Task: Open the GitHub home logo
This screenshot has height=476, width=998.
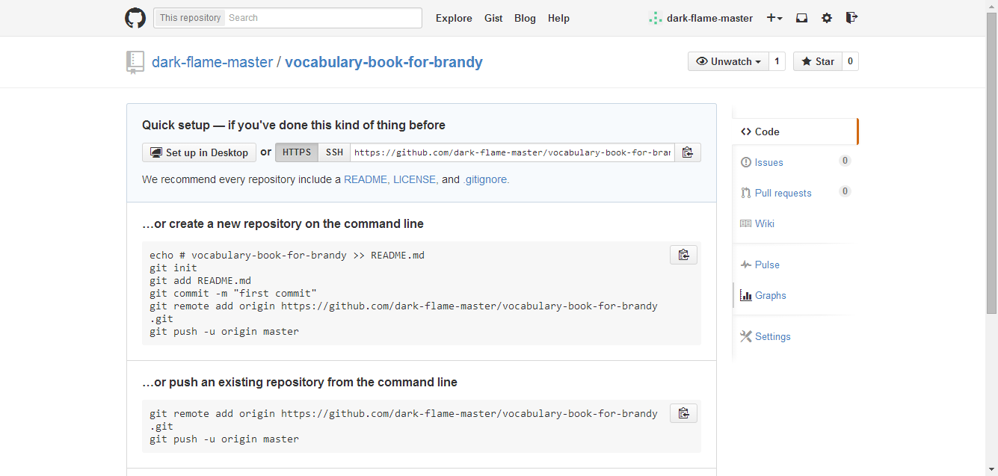Action: pyautogui.click(x=135, y=18)
